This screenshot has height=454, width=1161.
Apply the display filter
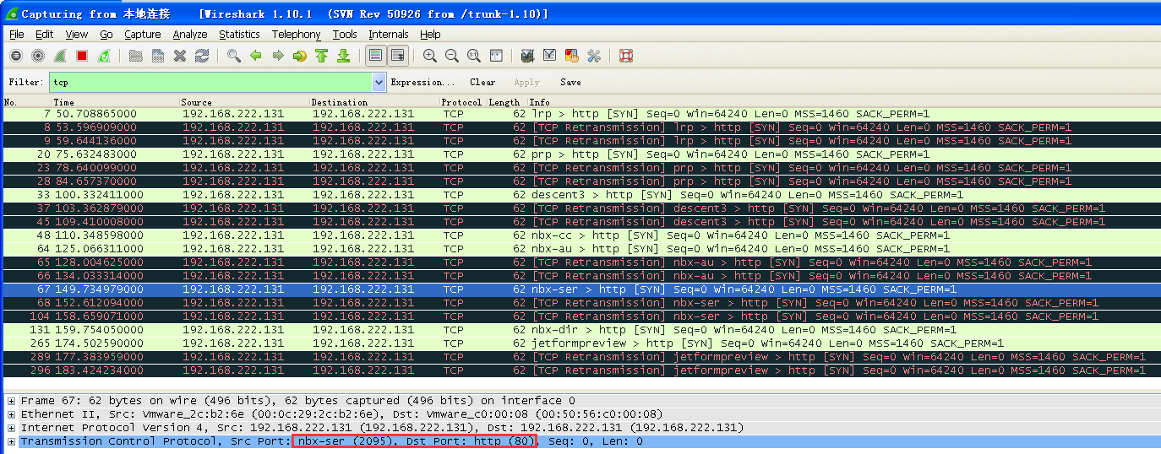(526, 82)
